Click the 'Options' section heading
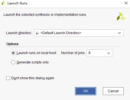Image resolution: width=130 pixels, height=100 pixels. click(x=12, y=44)
